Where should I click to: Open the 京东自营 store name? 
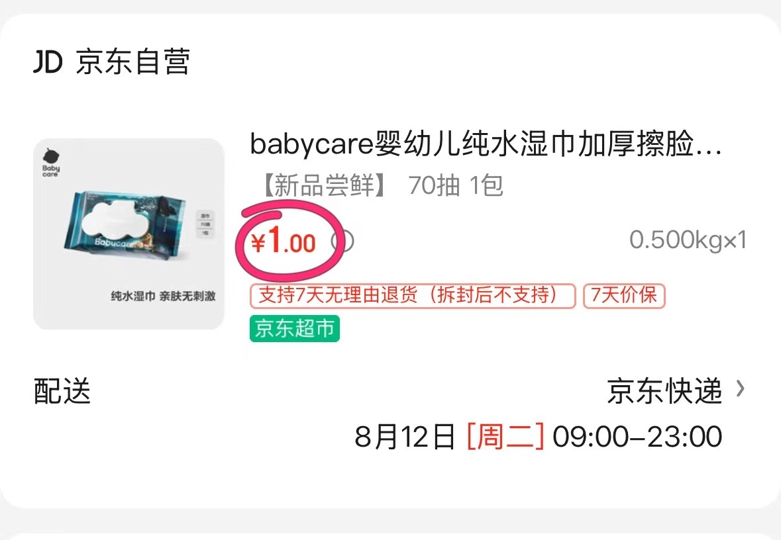(133, 62)
